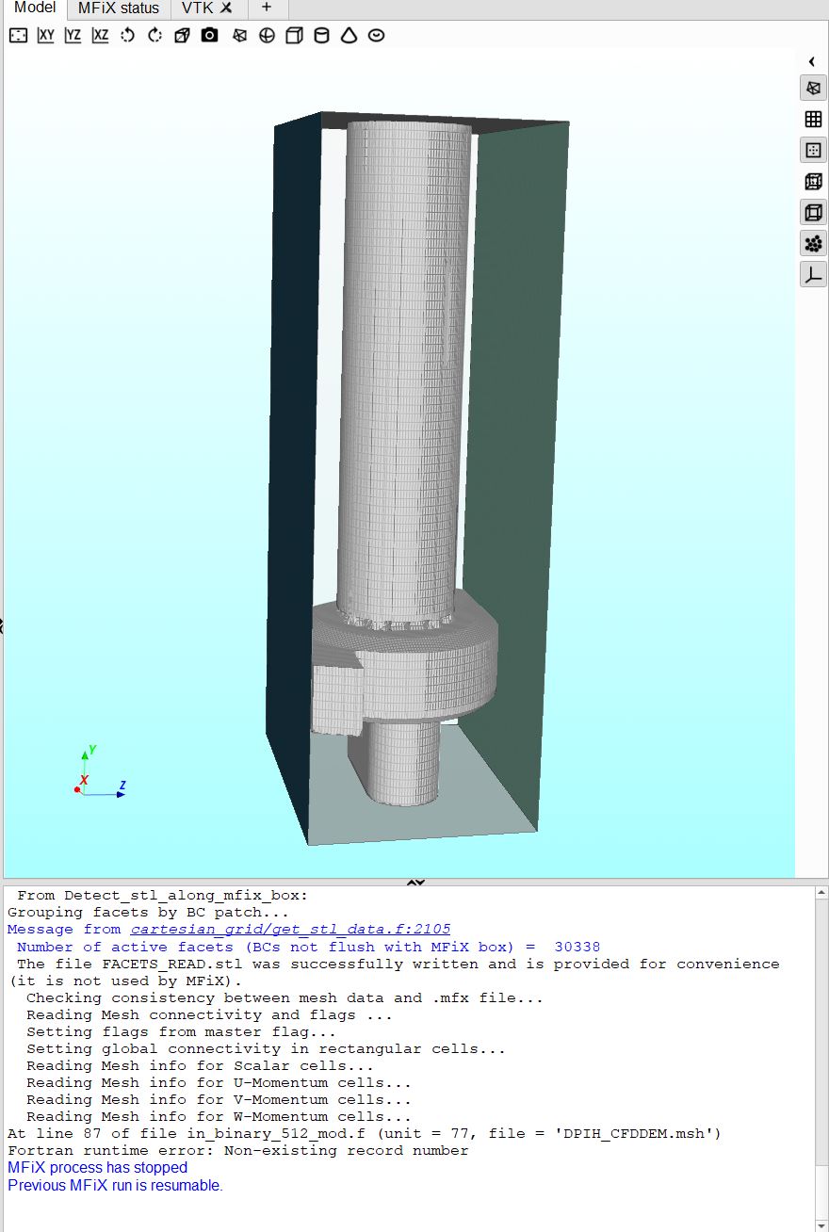The image size is (829, 1232).
Task: Add a sphere primitive from the toolbar
Action: click(267, 36)
